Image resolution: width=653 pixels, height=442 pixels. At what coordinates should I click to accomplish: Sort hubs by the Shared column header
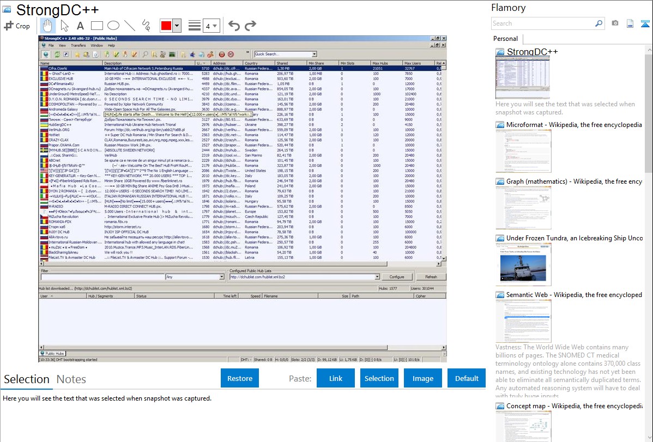point(291,63)
